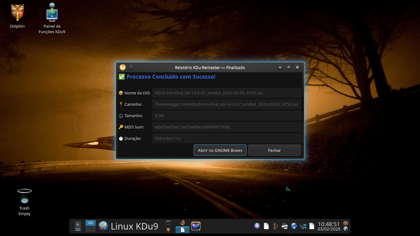Launch Firefox from the taskbar

183,222
